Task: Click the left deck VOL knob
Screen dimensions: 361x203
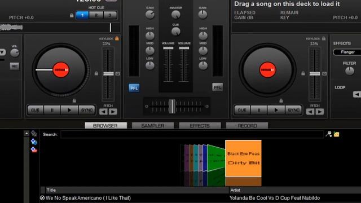Action: pyautogui.click(x=15, y=53)
